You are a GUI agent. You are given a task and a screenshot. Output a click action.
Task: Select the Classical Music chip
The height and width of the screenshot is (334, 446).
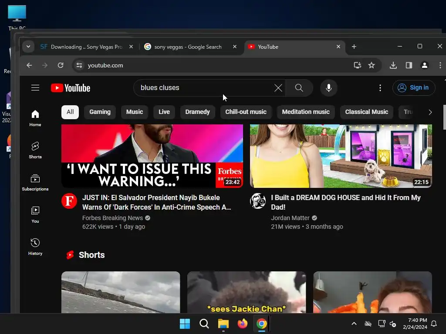(x=366, y=112)
